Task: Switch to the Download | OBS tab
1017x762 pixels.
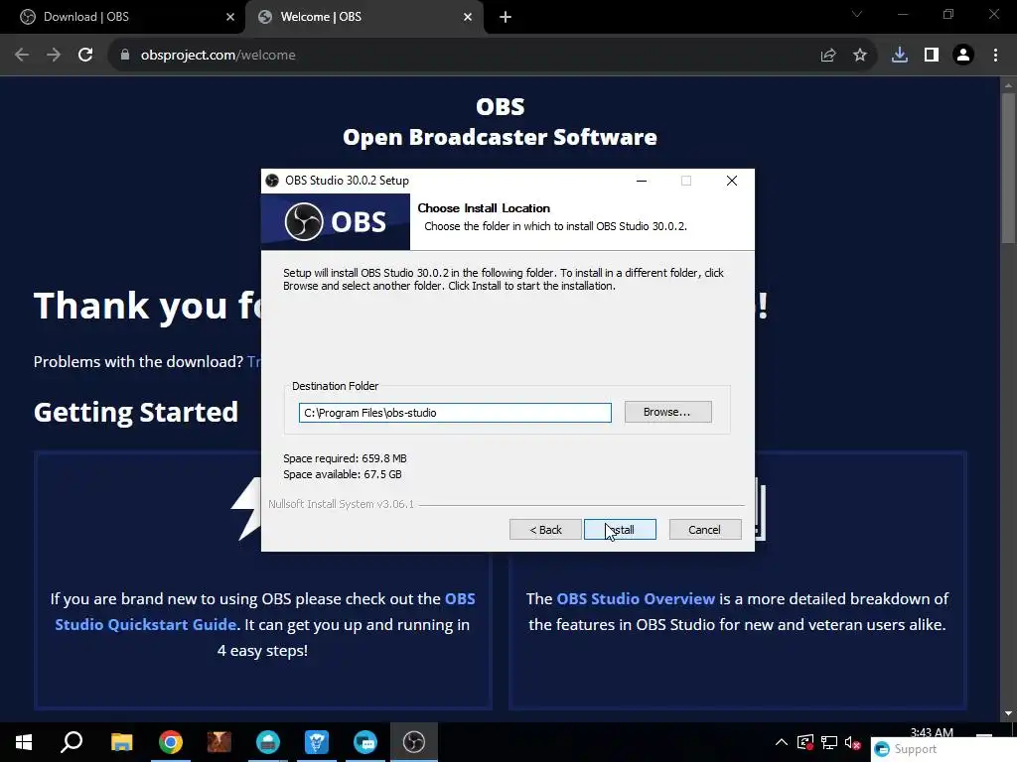Action: pos(123,17)
